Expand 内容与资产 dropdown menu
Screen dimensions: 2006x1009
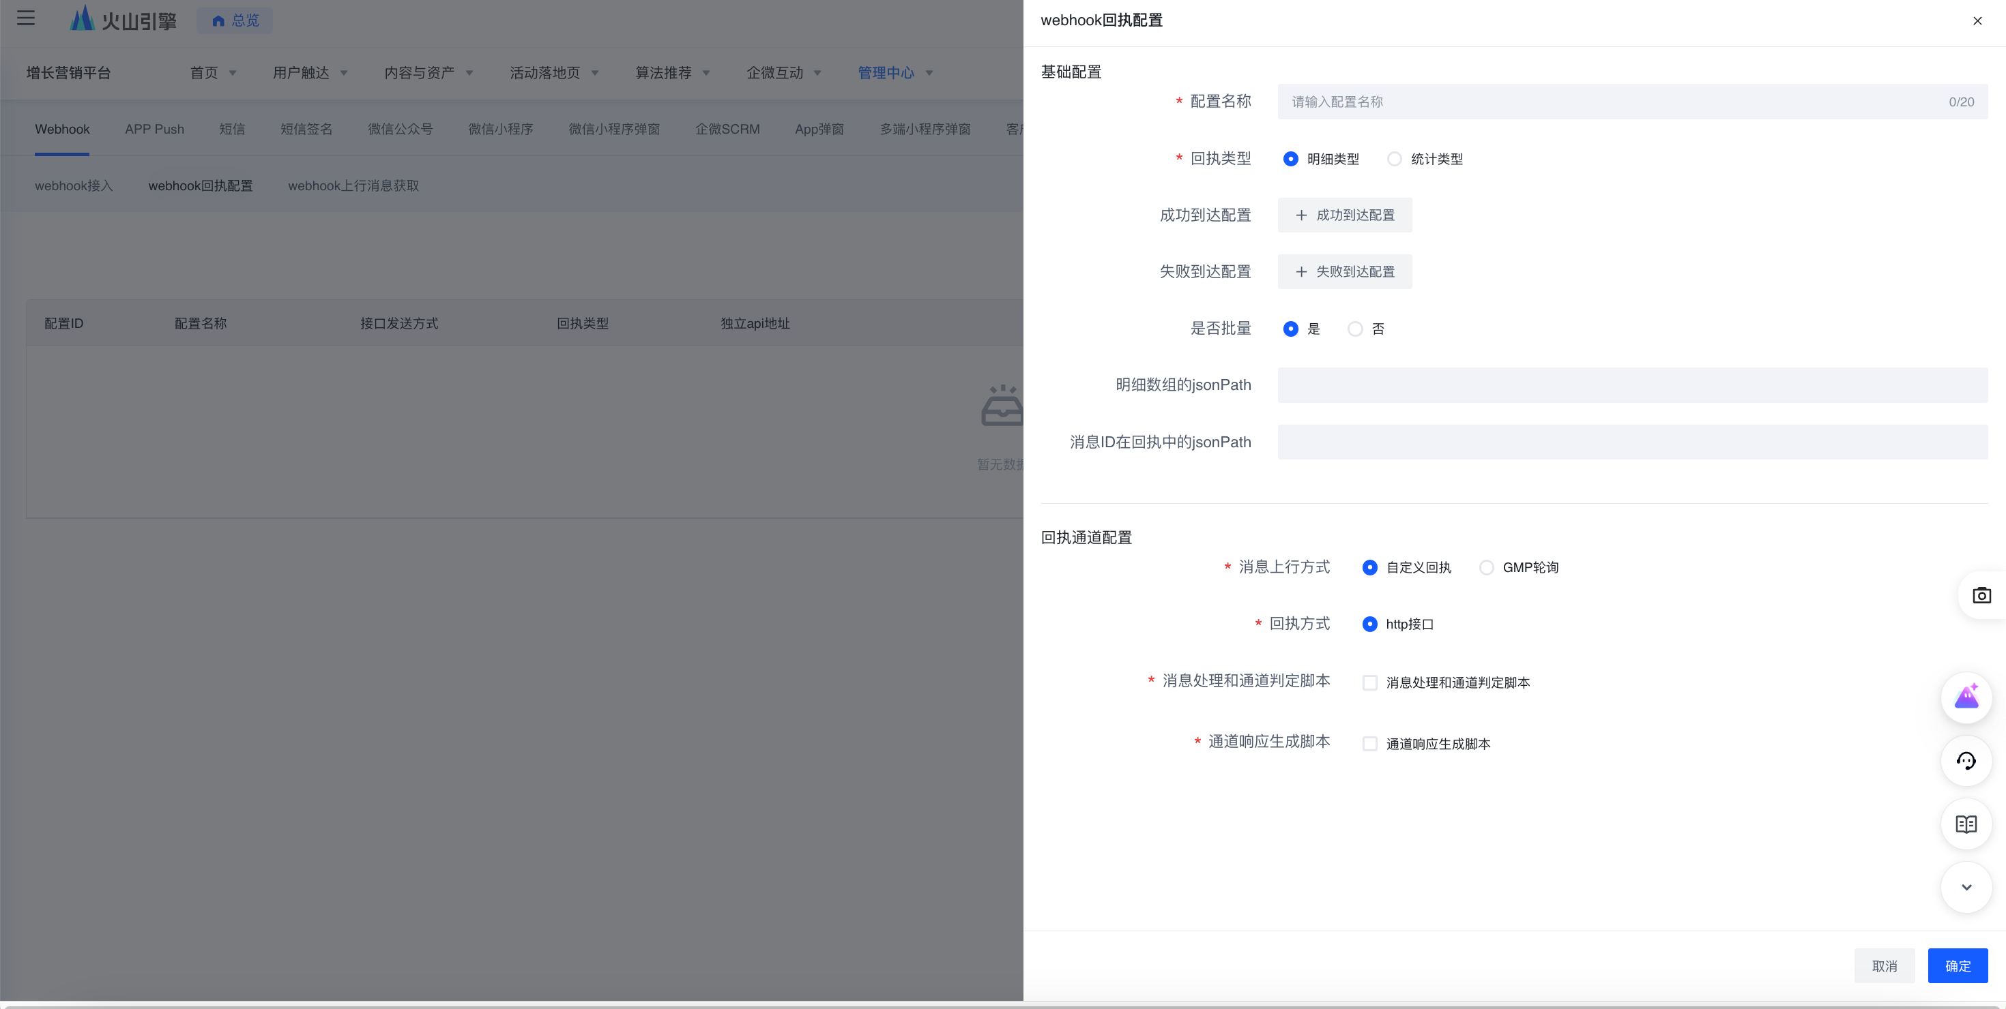(x=428, y=72)
